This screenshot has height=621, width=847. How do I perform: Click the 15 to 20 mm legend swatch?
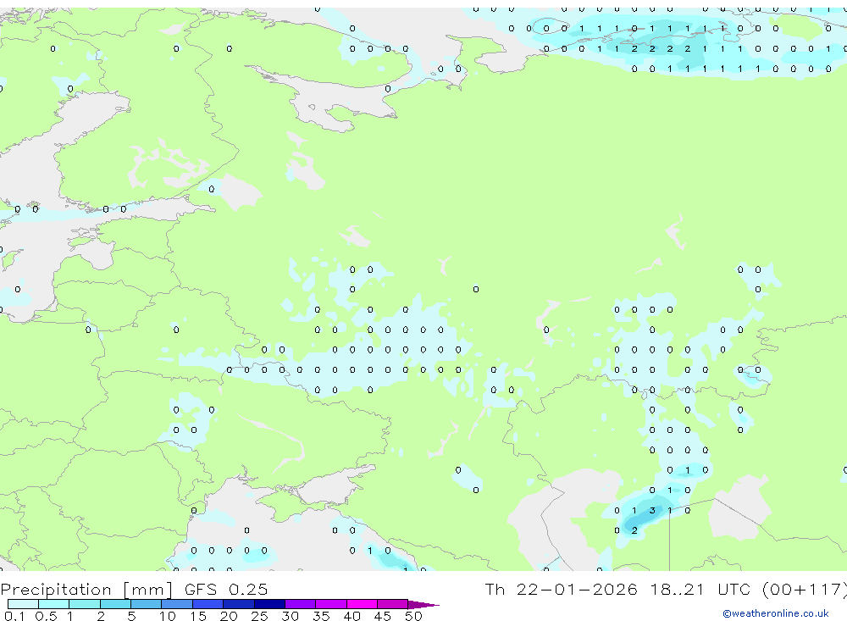[x=208, y=604]
